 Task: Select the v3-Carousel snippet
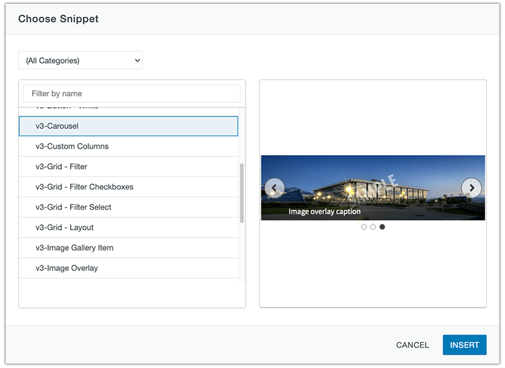[x=129, y=126]
